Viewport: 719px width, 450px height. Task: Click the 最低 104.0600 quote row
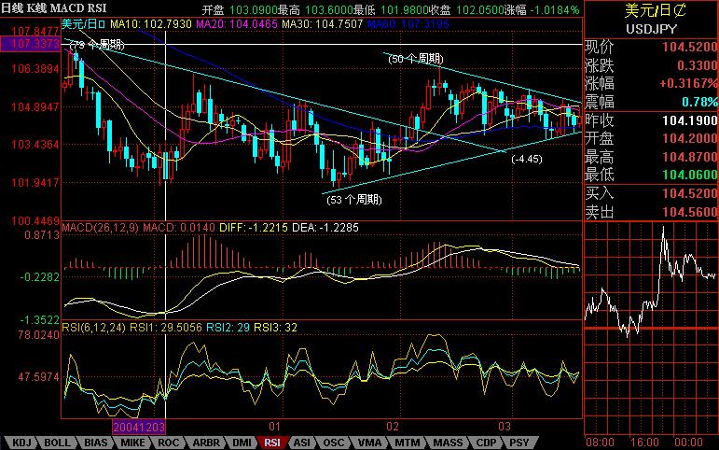coord(651,175)
